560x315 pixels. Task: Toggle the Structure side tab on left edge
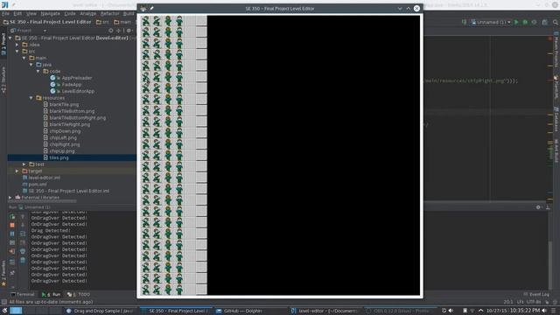pos(3,80)
